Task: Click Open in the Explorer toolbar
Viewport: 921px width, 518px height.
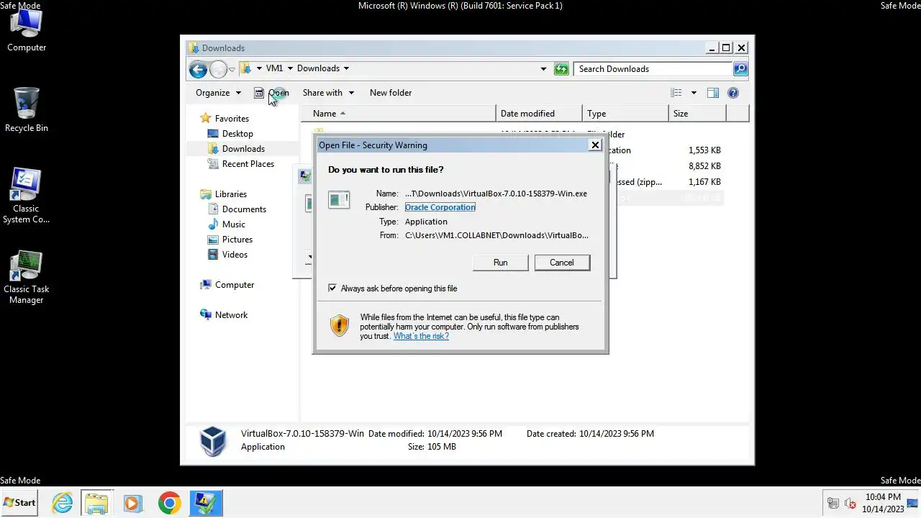Action: coord(271,93)
